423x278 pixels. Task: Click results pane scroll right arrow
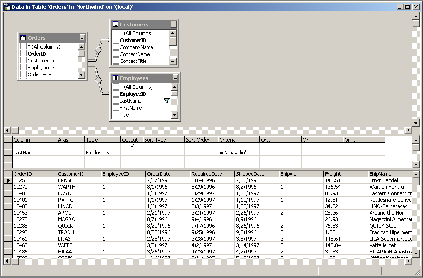coord(409,261)
